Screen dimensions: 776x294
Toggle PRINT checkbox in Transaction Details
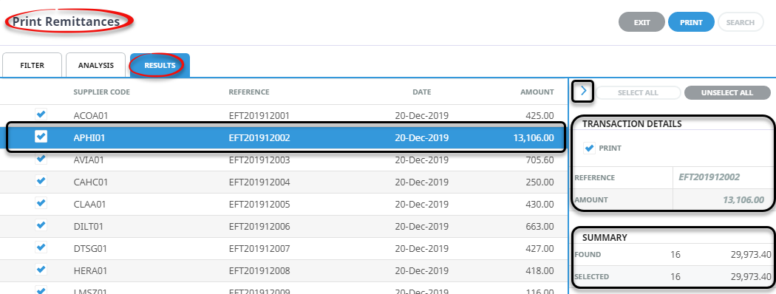[x=589, y=148]
